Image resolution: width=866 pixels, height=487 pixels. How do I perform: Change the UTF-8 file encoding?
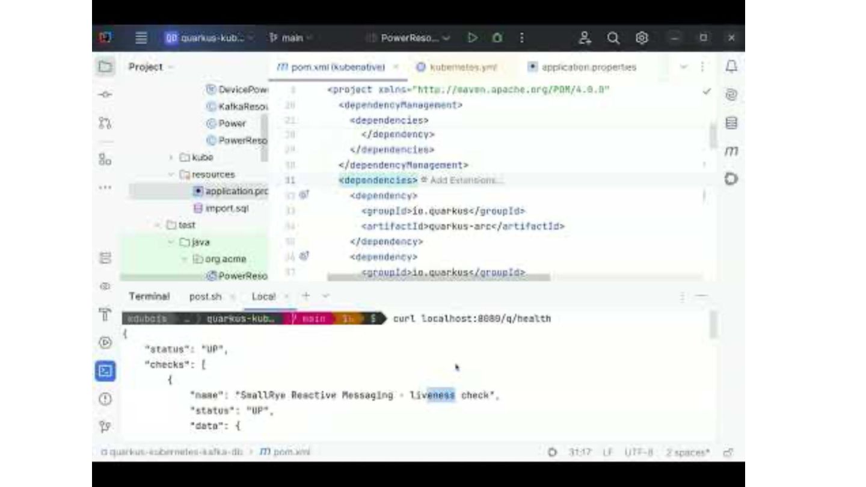click(639, 452)
